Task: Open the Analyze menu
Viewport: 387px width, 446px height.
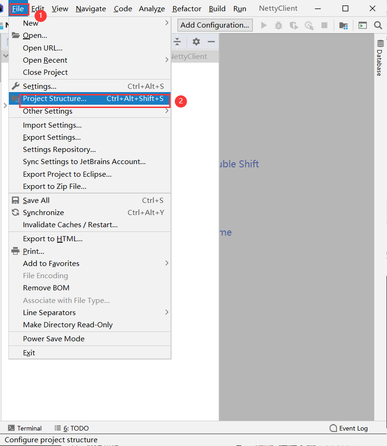Action: [x=152, y=9]
